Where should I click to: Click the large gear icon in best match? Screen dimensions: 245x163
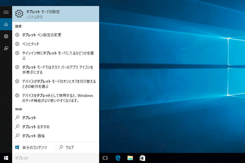click(x=19, y=14)
